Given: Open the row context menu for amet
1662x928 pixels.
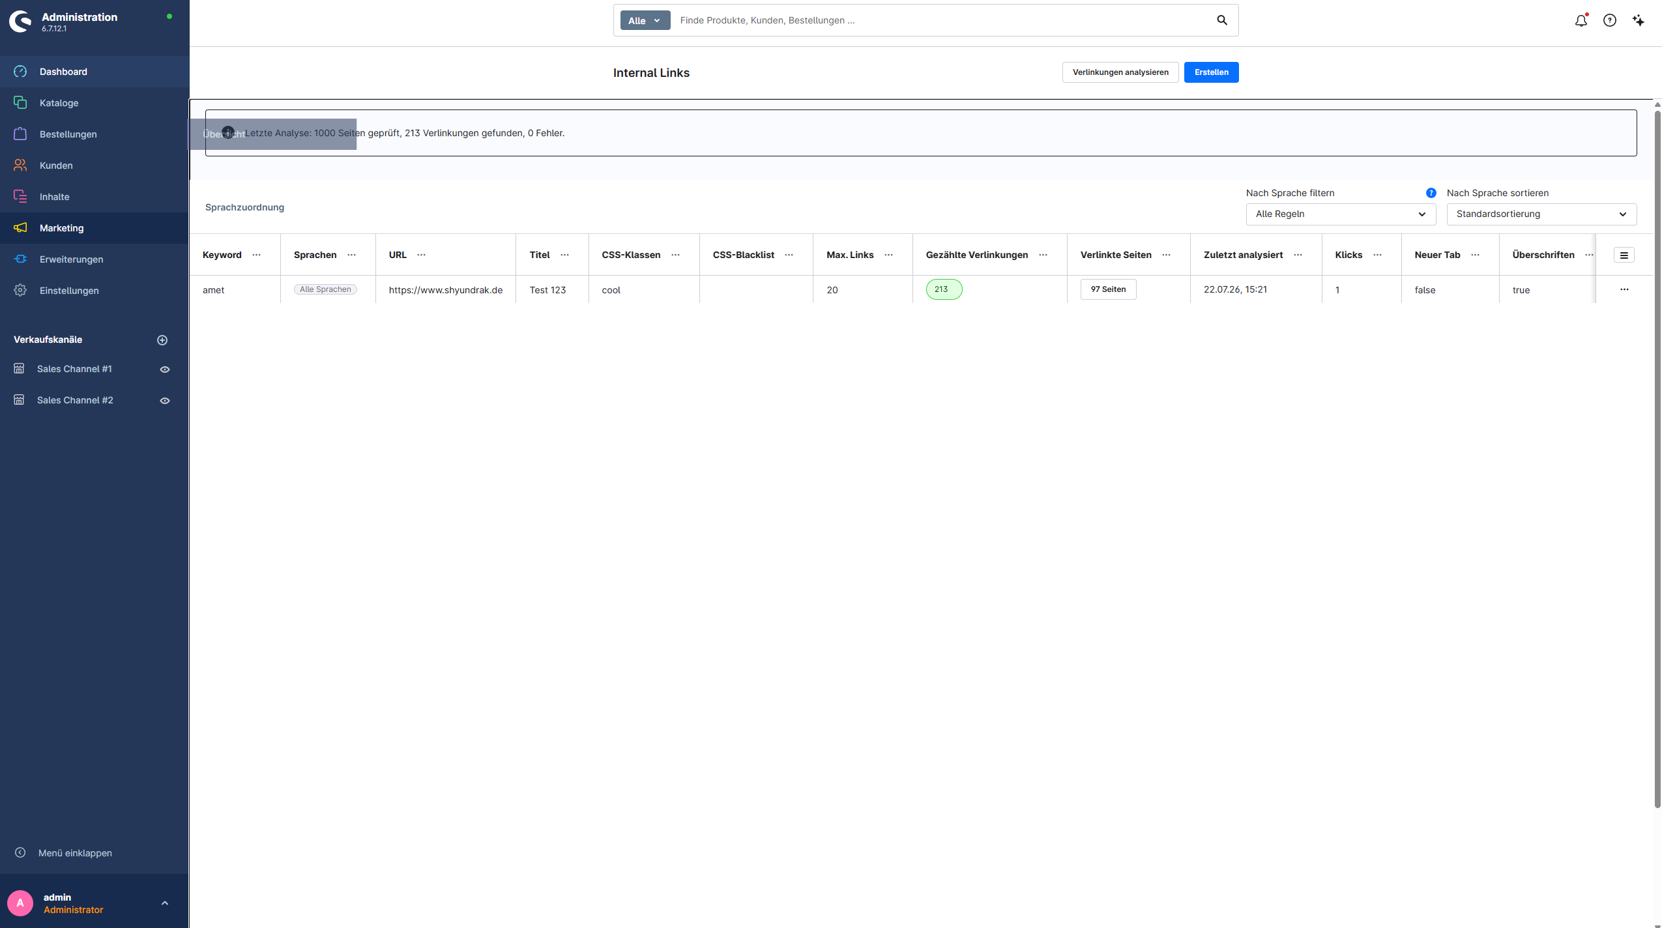Looking at the screenshot, I should pyautogui.click(x=1624, y=289).
